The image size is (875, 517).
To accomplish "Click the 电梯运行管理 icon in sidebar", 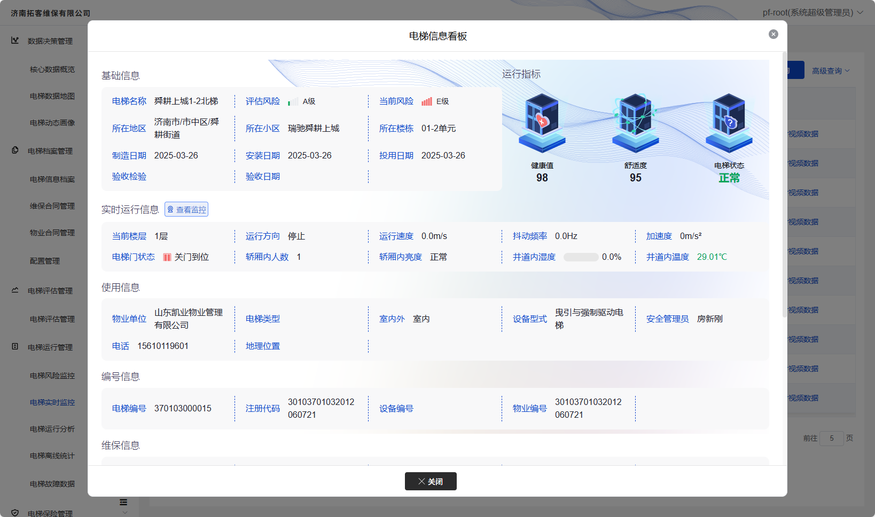I will [x=15, y=347].
